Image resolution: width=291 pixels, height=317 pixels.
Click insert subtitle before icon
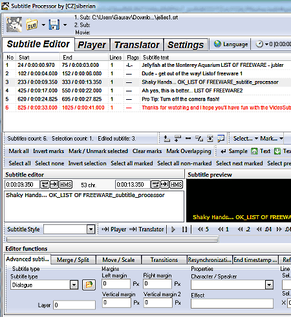pyautogui.click(x=167, y=139)
